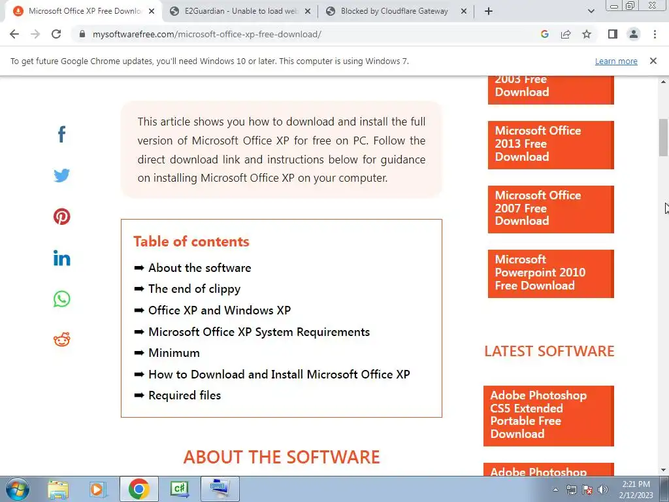
Task: Switch to the E2Guardian tab
Action: pyautogui.click(x=240, y=12)
